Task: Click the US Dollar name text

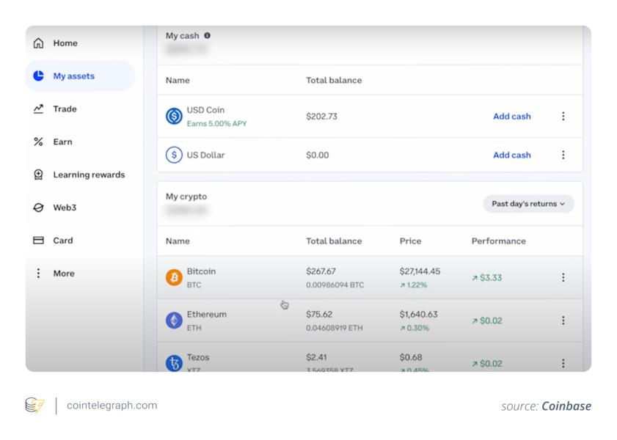Action: pos(205,155)
